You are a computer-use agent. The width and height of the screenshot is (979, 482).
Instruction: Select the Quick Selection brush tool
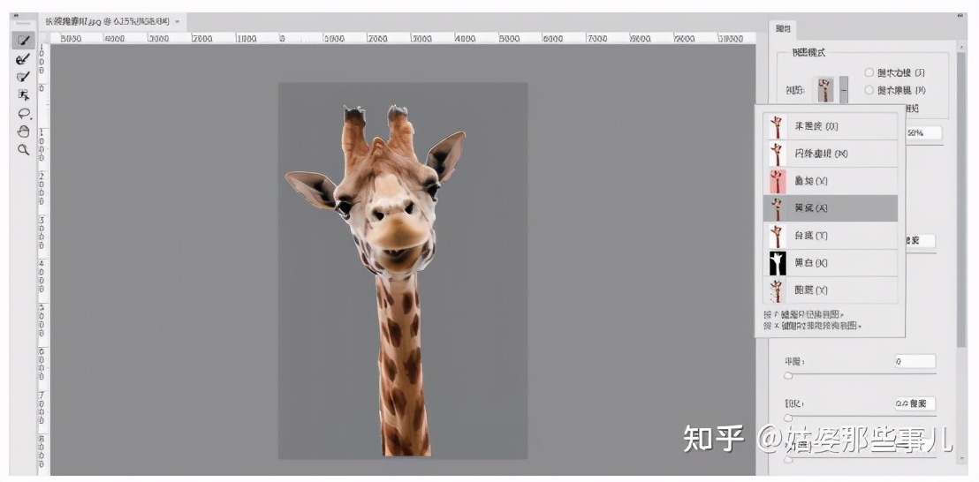(24, 41)
